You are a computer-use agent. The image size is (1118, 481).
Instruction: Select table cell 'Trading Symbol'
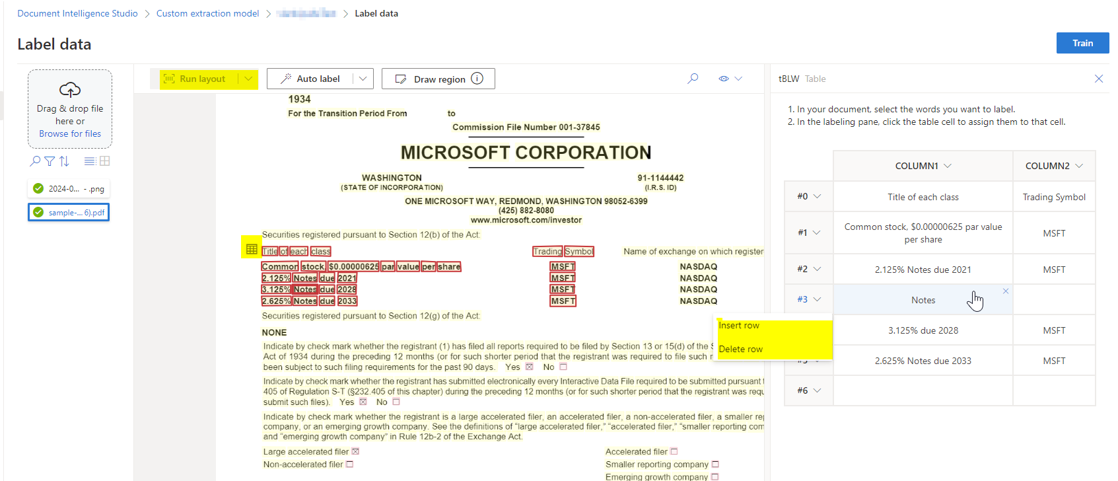point(1054,197)
